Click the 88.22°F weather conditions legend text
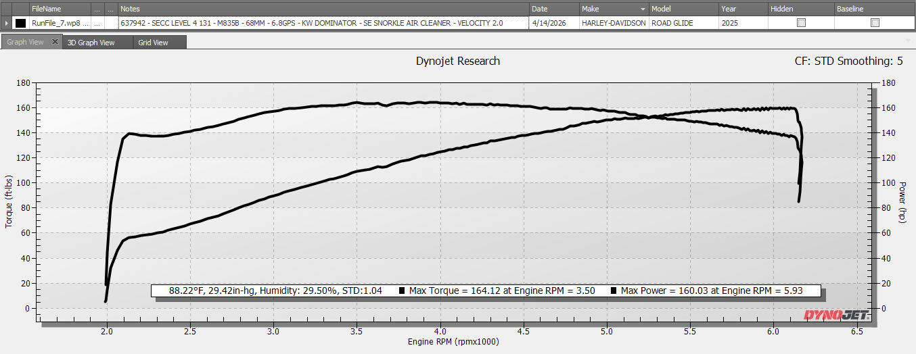The width and height of the screenshot is (916, 354). (275, 291)
